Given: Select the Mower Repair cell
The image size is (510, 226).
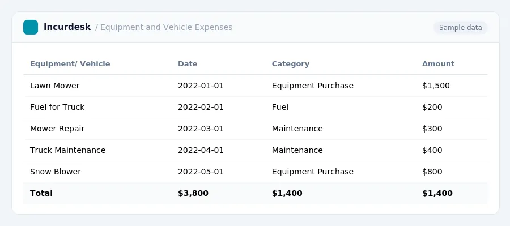Looking at the screenshot, I should pyautogui.click(x=57, y=129).
